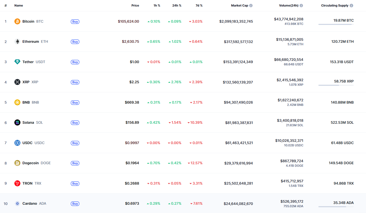Click Ethereum supply 120.72M ETH
Viewport: 366px width, 213px height.
pyautogui.click(x=342, y=41)
